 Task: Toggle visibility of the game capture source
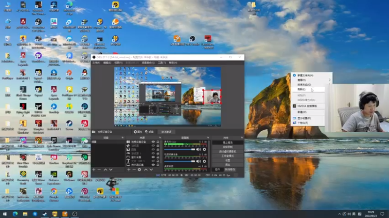click(x=153, y=153)
